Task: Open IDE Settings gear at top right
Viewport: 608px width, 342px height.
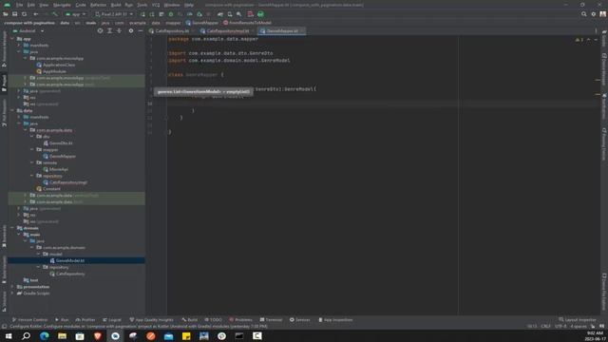Action: (593, 14)
